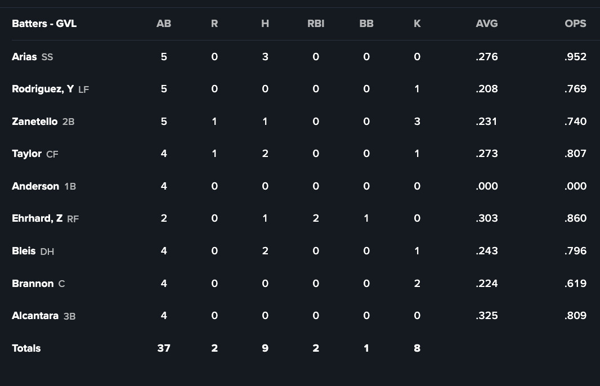
Task: Click the RBI column header
Action: (316, 24)
